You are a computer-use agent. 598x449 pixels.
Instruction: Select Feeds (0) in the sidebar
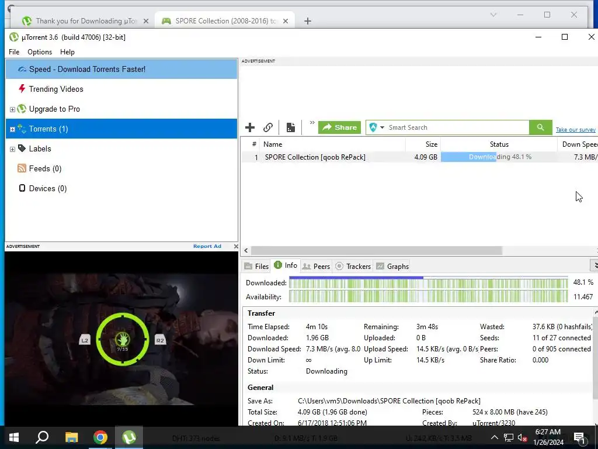click(121, 168)
